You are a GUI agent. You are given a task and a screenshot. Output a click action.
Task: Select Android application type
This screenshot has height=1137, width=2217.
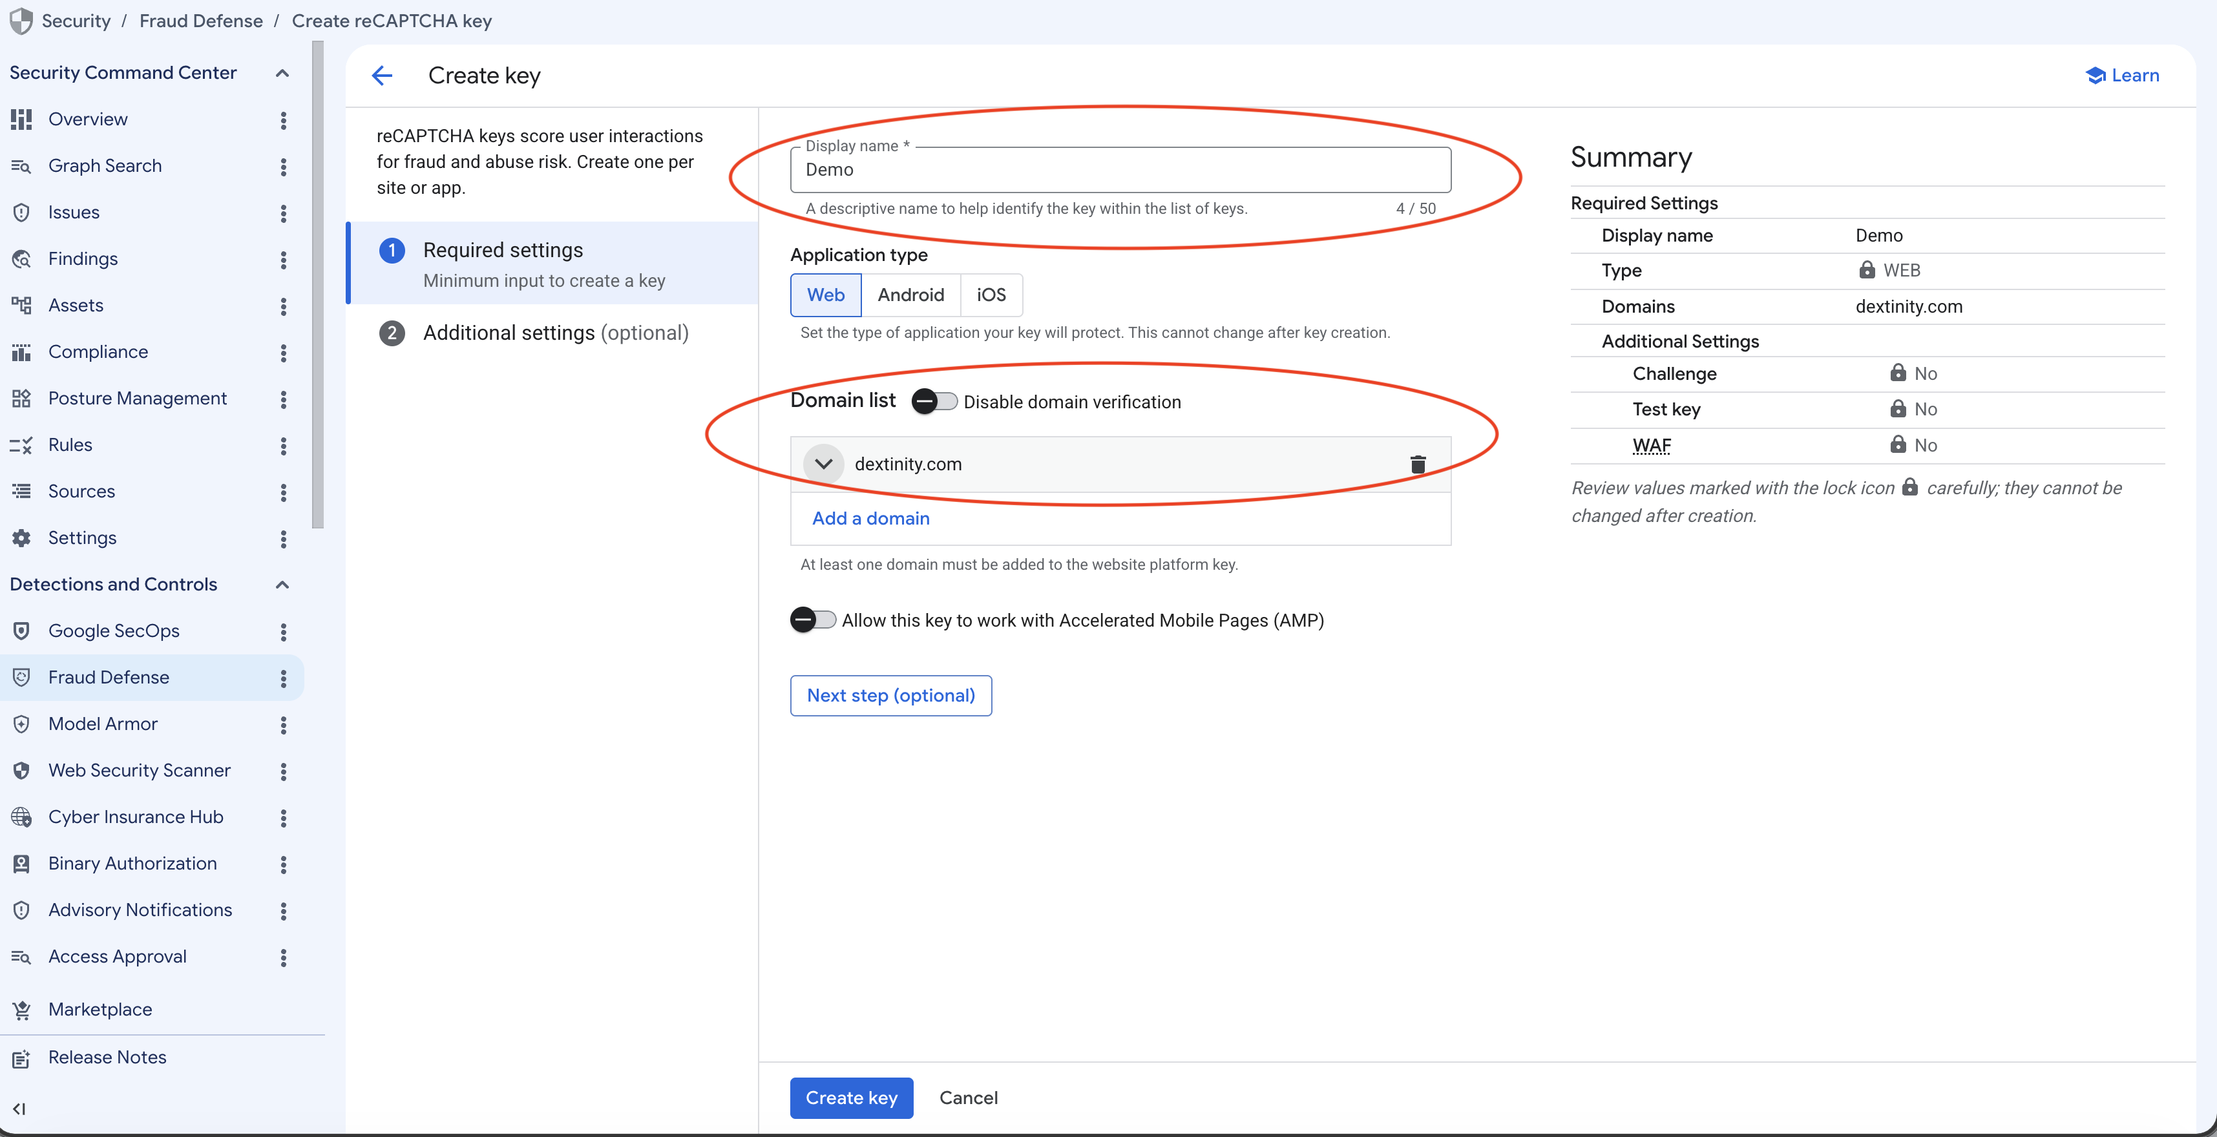click(x=910, y=295)
